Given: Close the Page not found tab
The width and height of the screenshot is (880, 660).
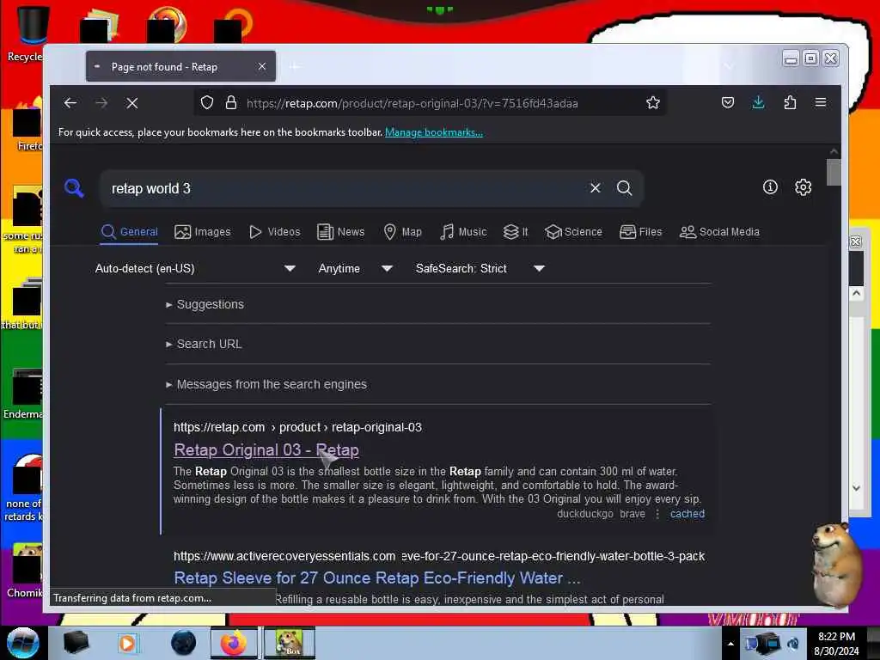Looking at the screenshot, I should [x=261, y=66].
